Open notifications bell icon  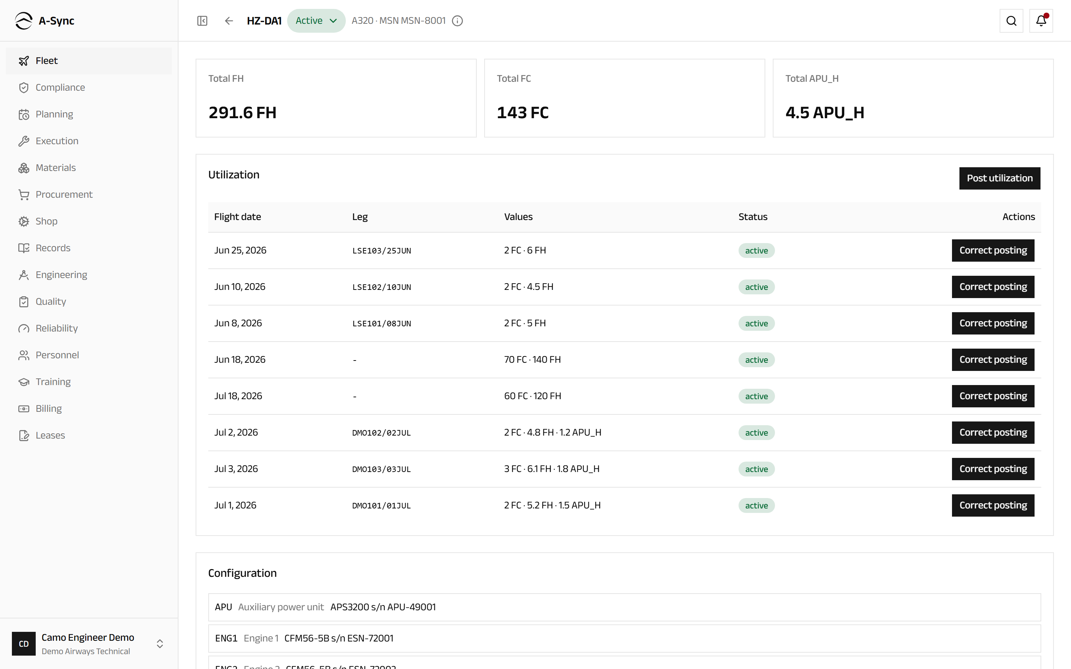click(x=1041, y=21)
